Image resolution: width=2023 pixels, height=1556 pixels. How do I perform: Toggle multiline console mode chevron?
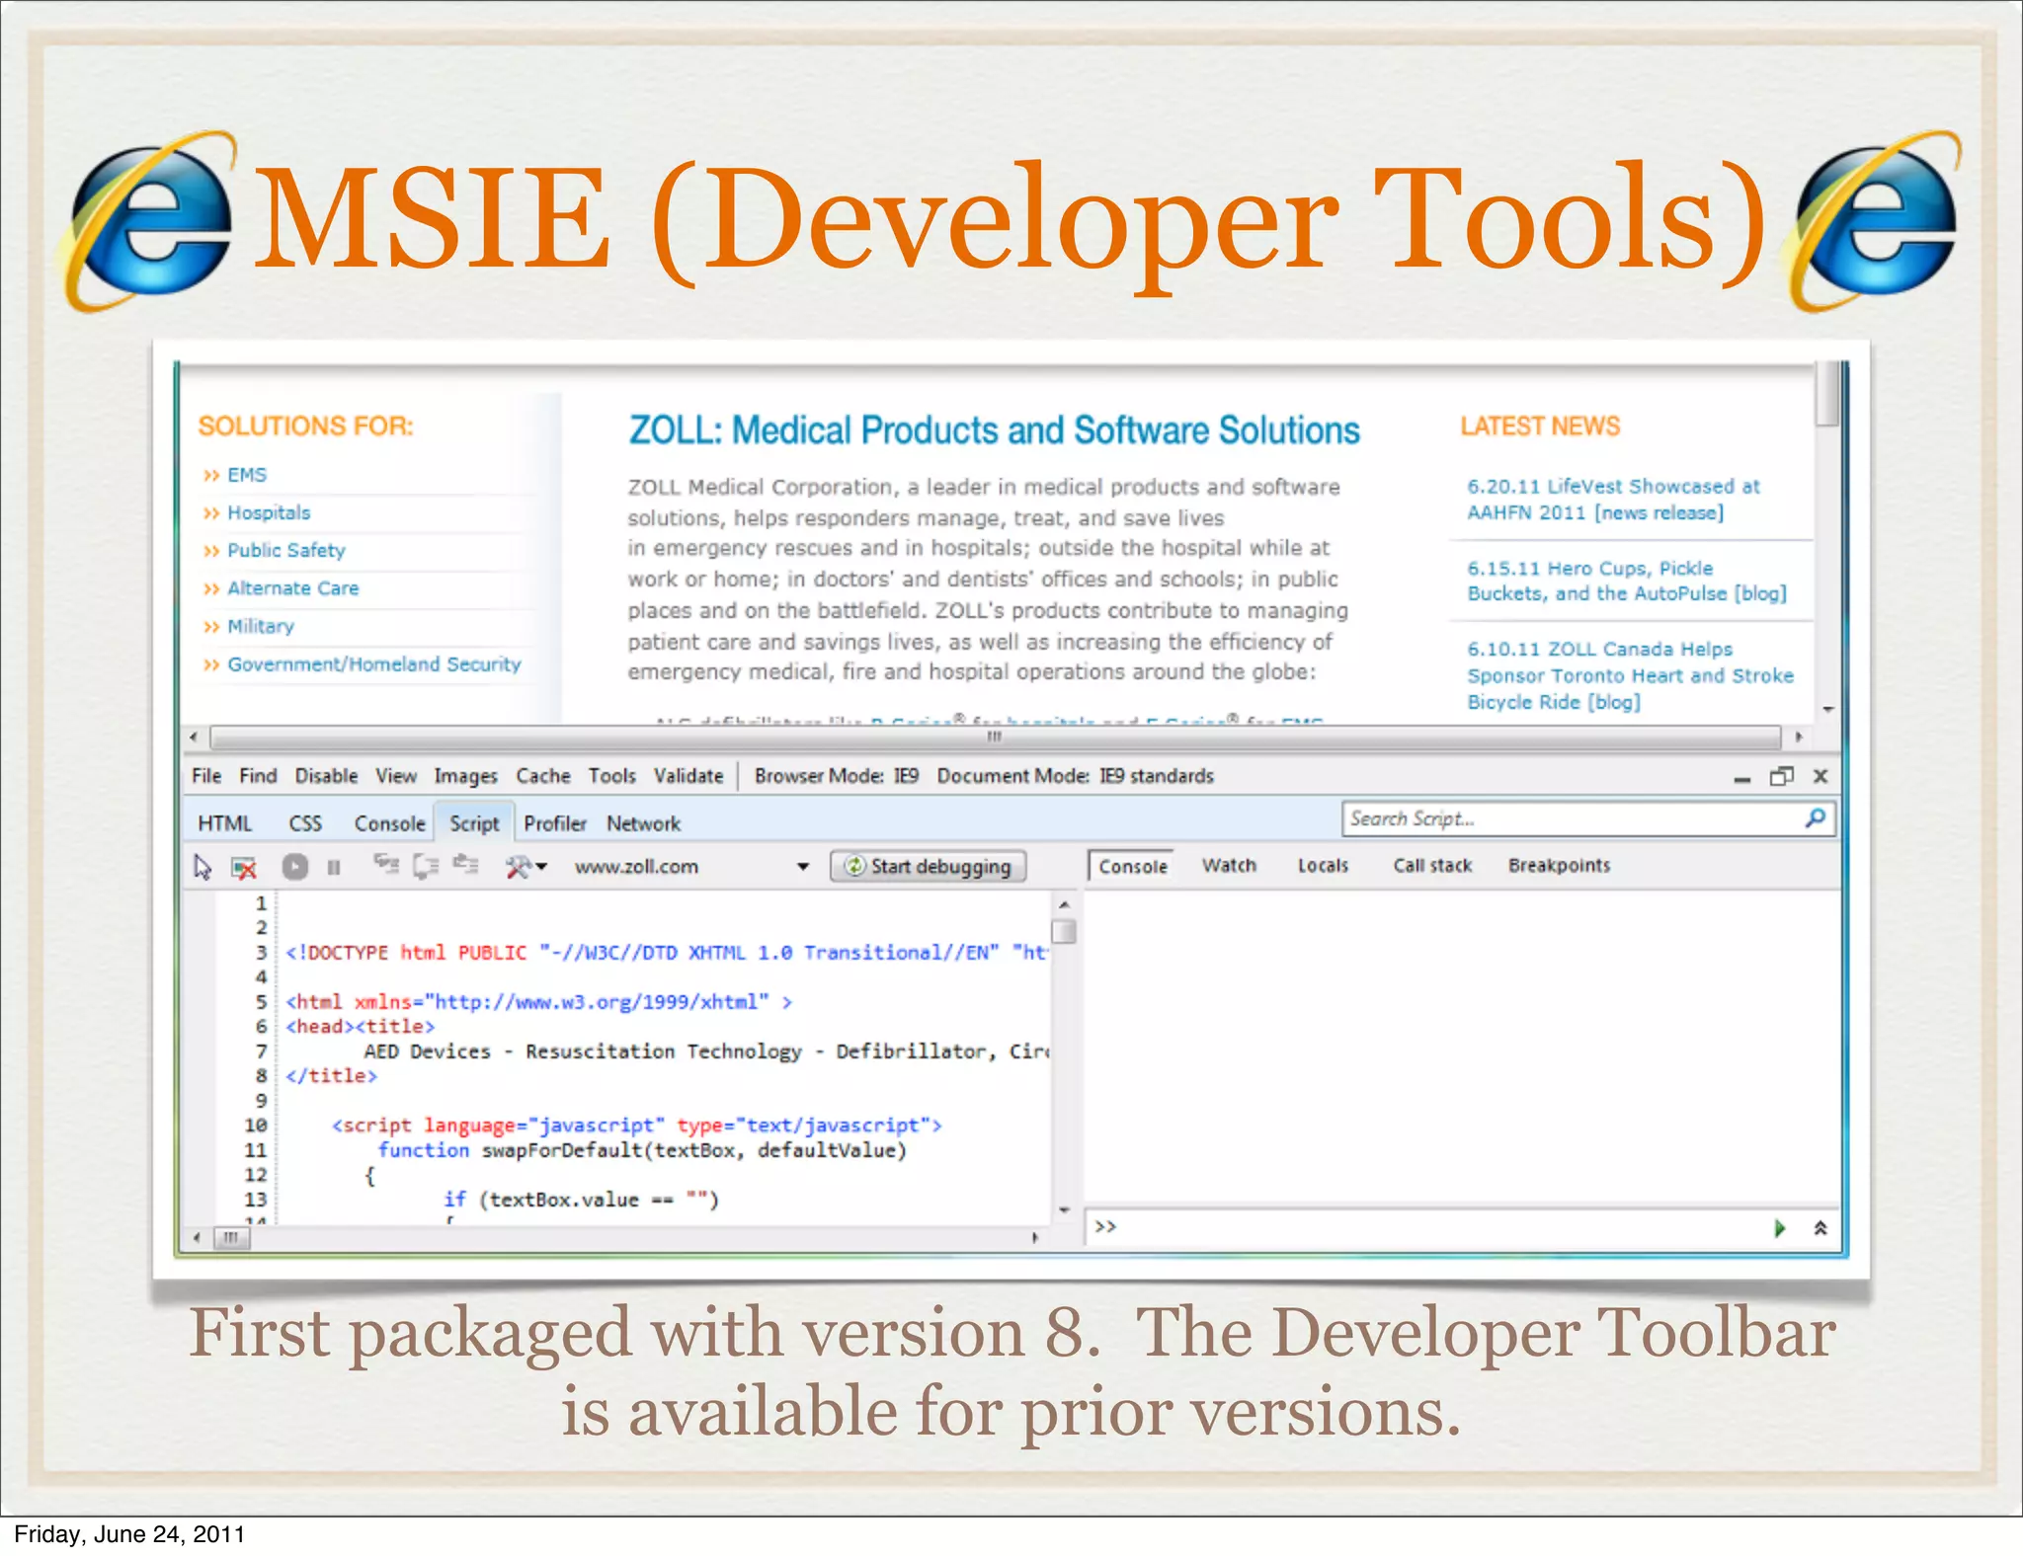(1821, 1227)
